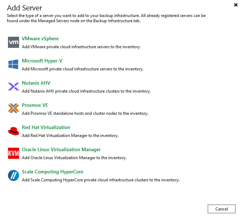Screen dimensions: 240x216
Task: Click the 'Add Server' dialog heading
Action: (25, 8)
